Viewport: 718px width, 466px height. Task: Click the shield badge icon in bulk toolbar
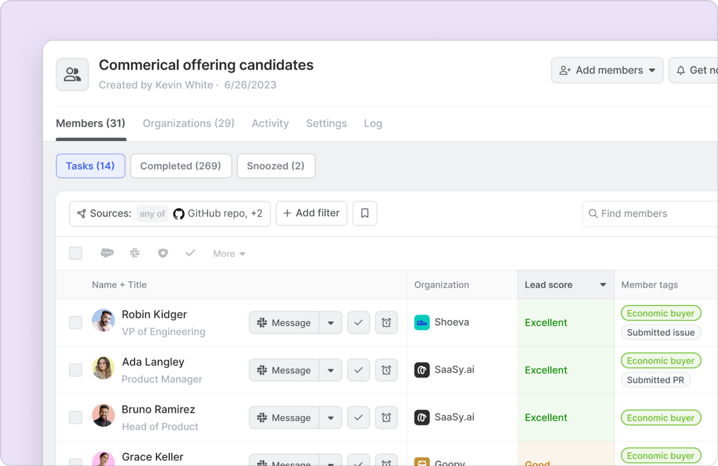pyautogui.click(x=163, y=253)
